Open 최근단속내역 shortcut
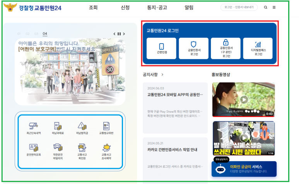Screen dimensions: 299x184 tap(34, 128)
